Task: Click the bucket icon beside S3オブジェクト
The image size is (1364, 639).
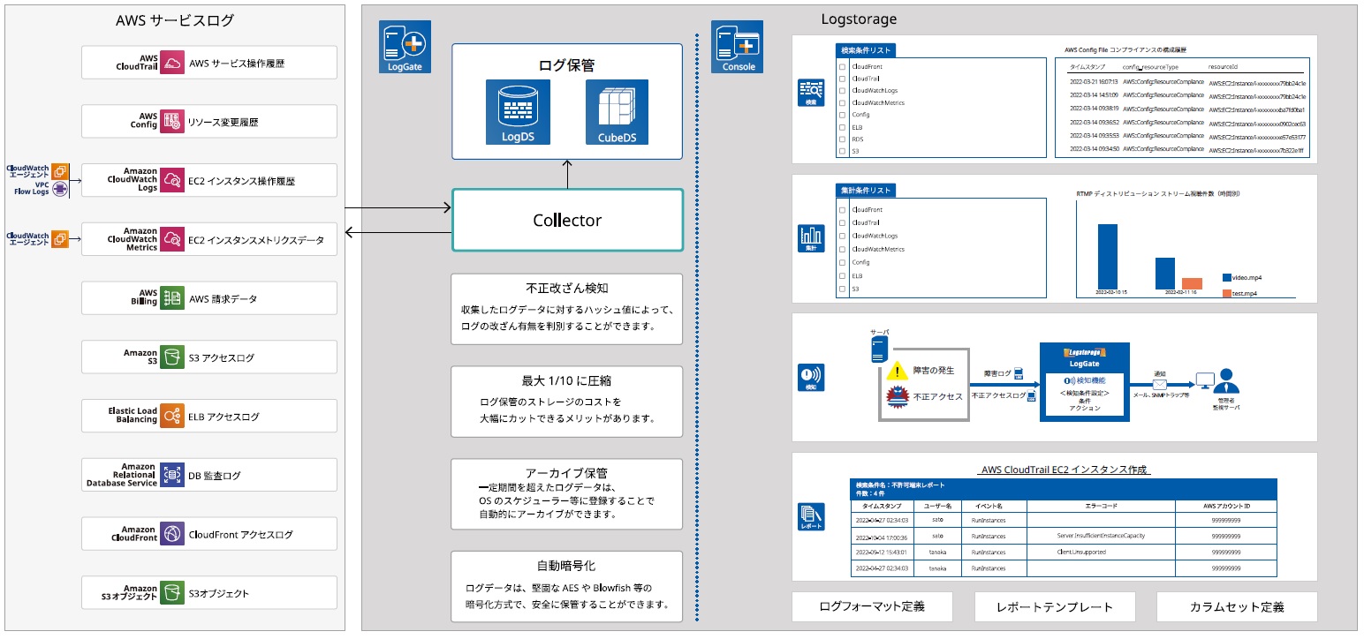Action: click(x=172, y=593)
